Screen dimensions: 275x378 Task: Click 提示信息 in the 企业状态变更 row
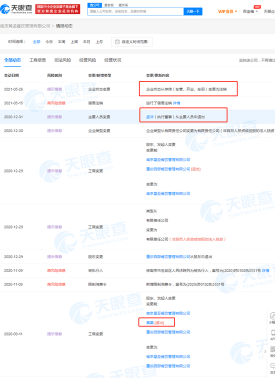point(54,89)
